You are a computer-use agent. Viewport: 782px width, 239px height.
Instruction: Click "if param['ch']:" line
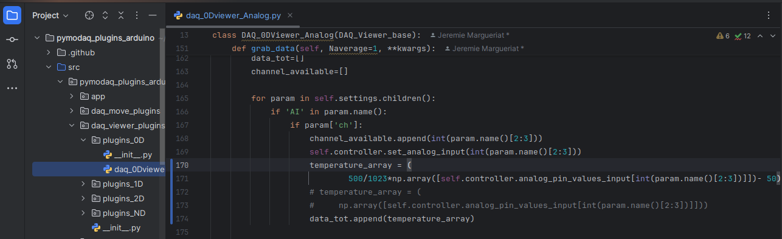coord(327,125)
